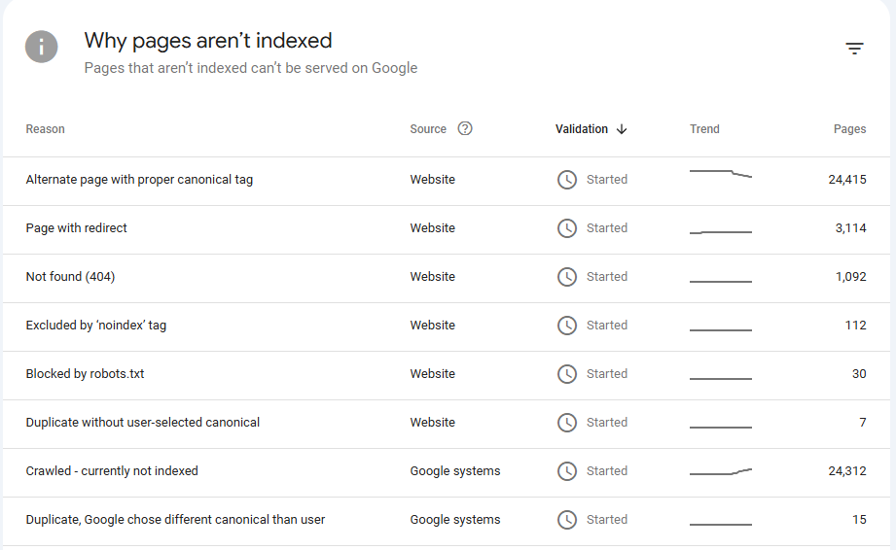Open the Alternate page with proper canonical tag row

[x=139, y=180]
